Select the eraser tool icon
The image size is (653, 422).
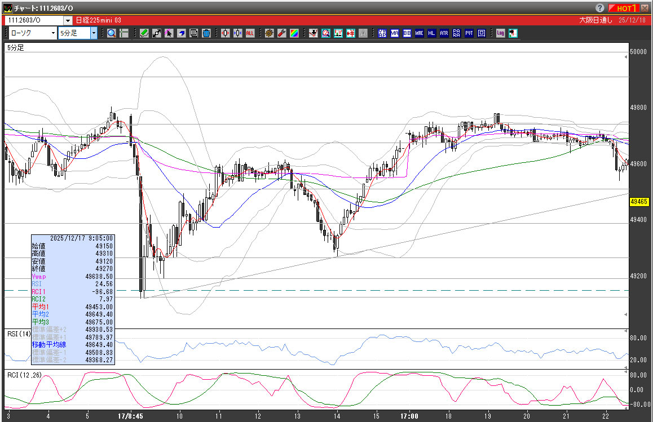[182, 33]
